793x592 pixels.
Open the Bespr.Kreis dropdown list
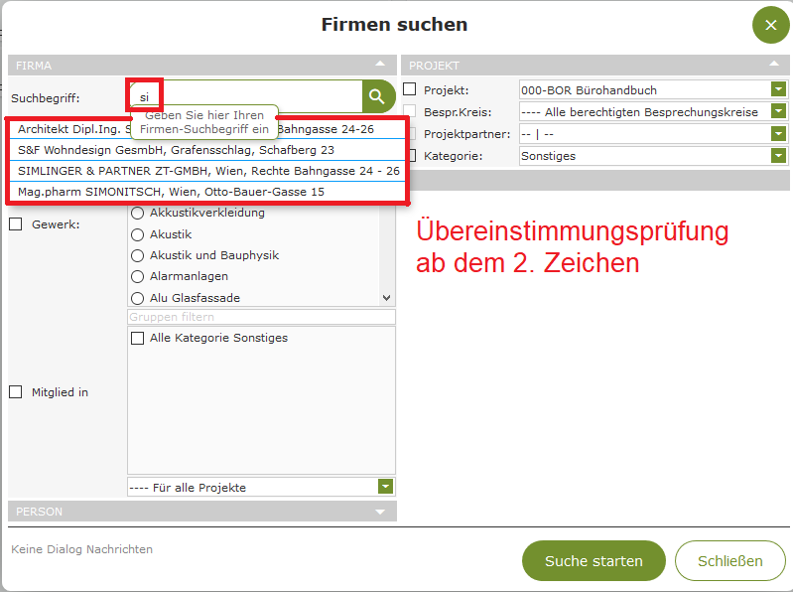tap(779, 112)
